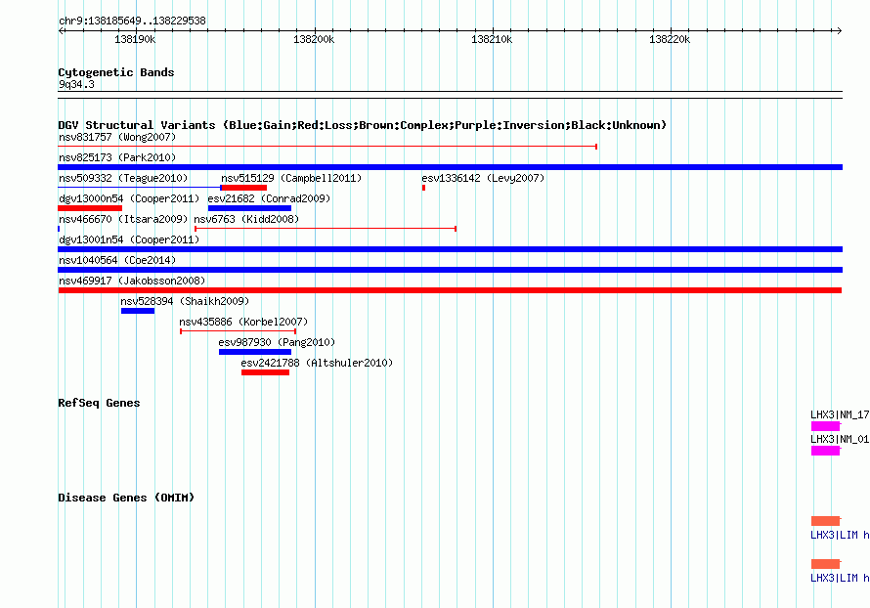Open the upper LHX3|LIM OMIM link
Image resolution: width=870 pixels, height=608 pixels.
[x=840, y=536]
